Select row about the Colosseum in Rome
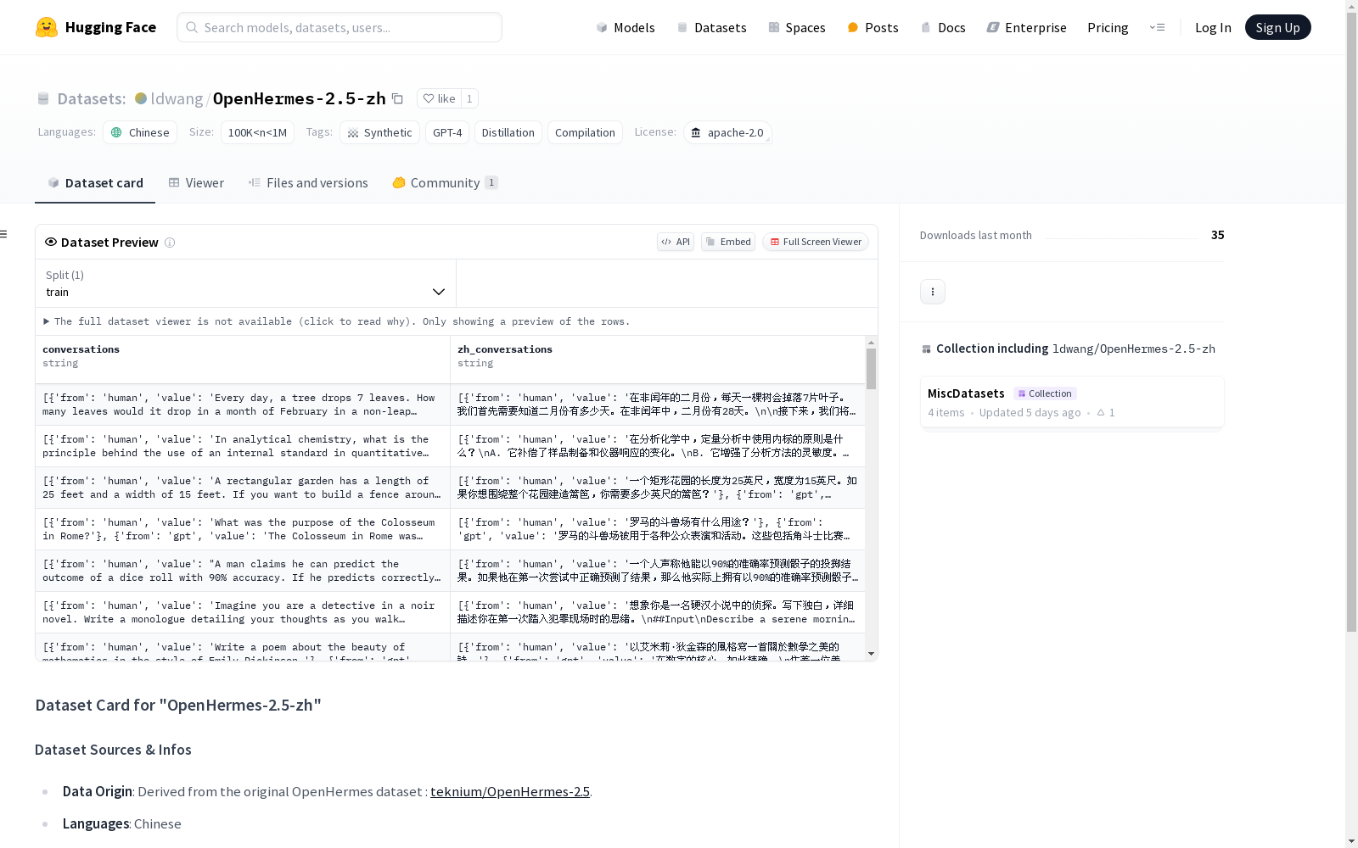Viewport: 1358px width, 848px height. coord(450,529)
